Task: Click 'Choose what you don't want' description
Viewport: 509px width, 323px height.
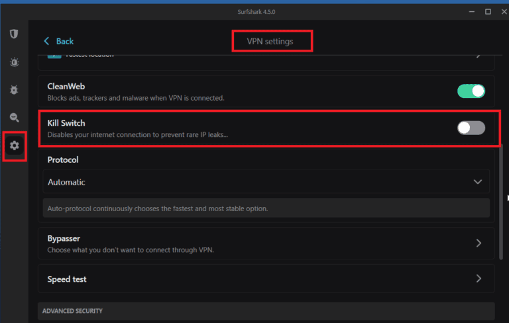Action: coord(131,250)
